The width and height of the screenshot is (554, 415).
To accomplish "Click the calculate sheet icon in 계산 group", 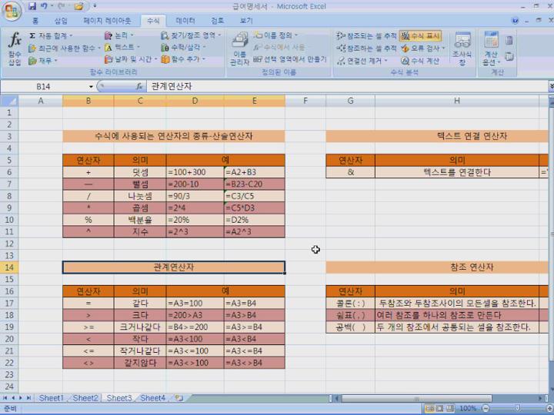I will pyautogui.click(x=509, y=56).
